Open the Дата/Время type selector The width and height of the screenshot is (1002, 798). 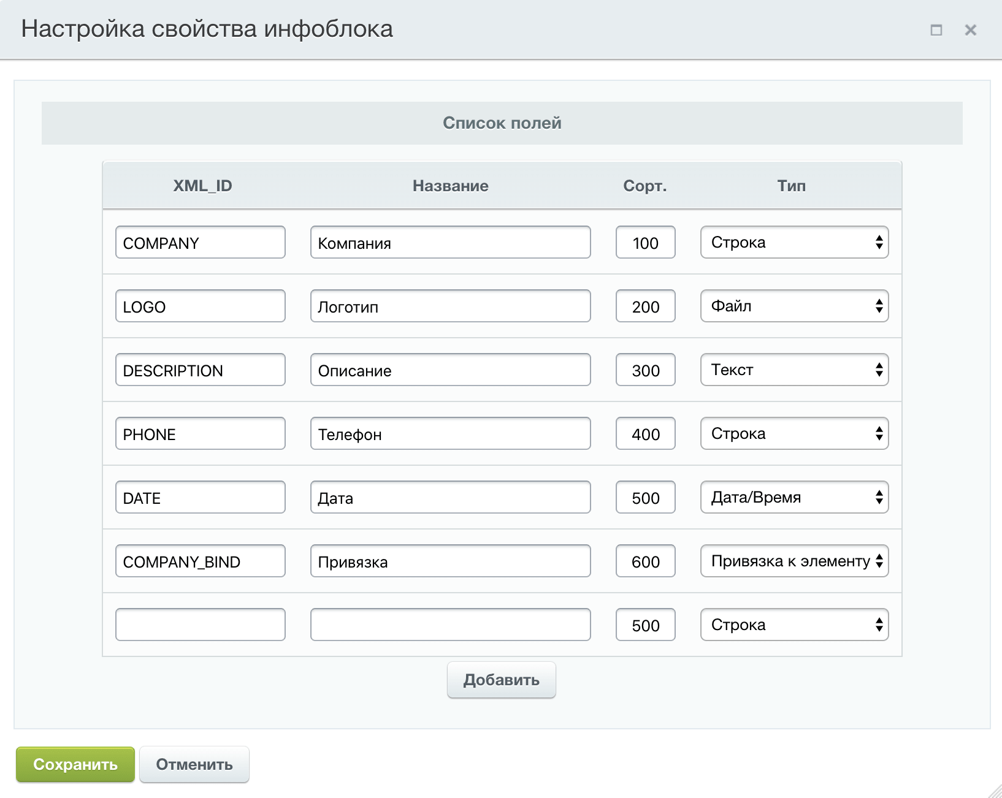pyautogui.click(x=794, y=498)
